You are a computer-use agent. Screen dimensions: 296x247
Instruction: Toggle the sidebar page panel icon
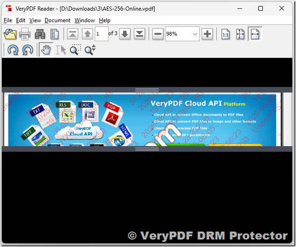(x=55, y=34)
